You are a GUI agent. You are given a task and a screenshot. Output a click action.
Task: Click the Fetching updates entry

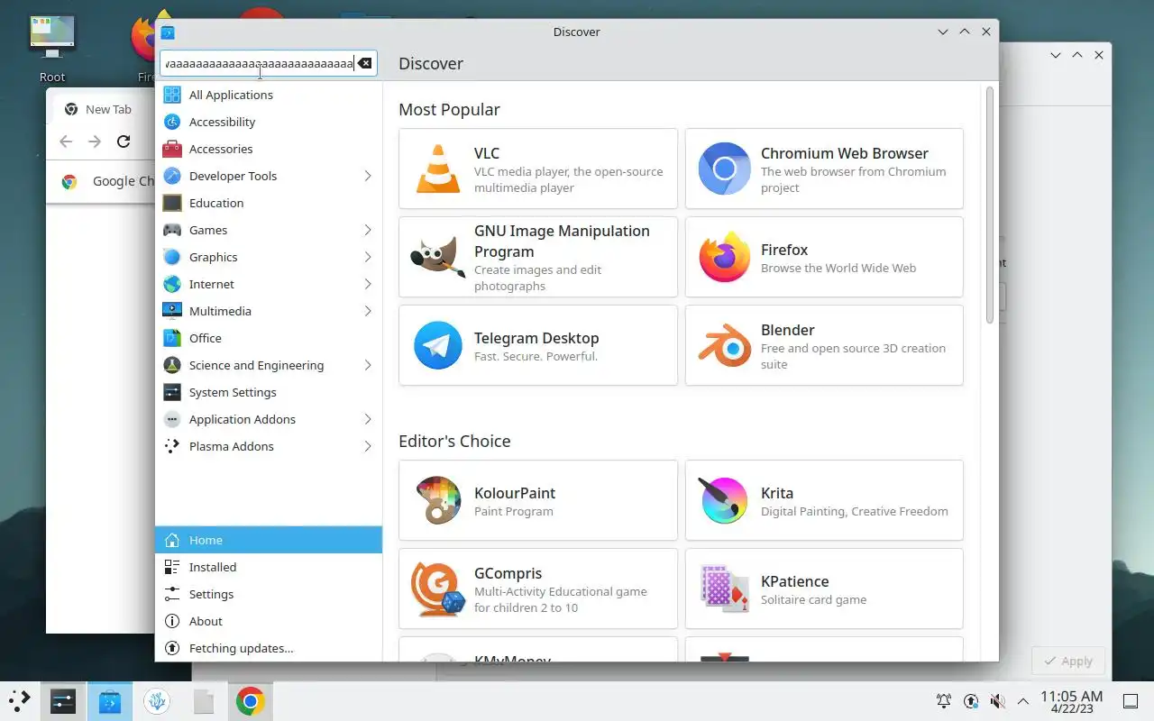(x=269, y=648)
